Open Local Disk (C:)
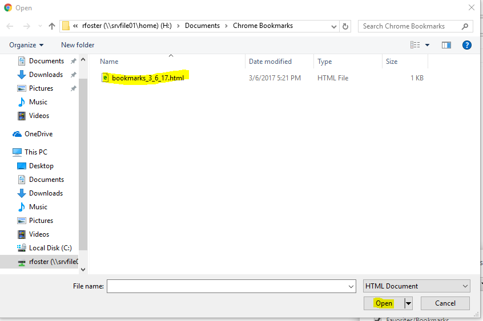Screen dimensions: 483x321 coord(45,248)
